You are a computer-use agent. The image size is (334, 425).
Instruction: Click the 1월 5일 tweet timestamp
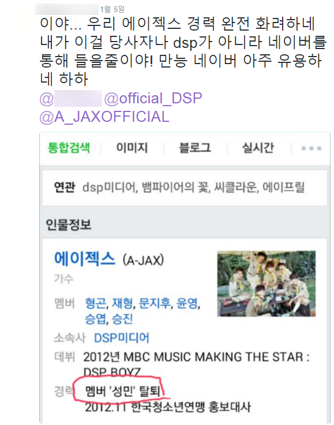point(112,9)
